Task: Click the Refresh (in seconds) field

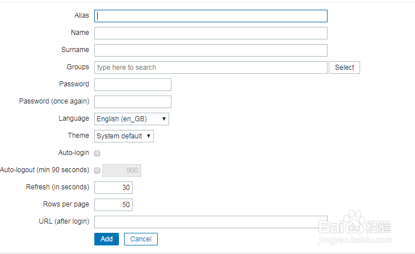Action: tap(113, 188)
